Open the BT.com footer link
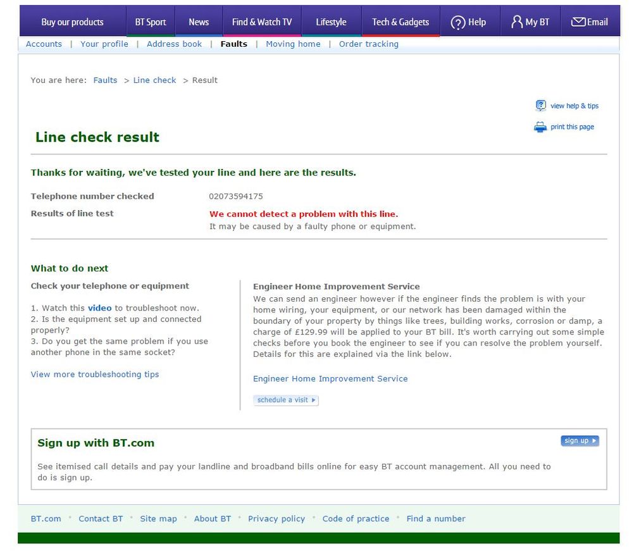632x551 pixels. 46,519
